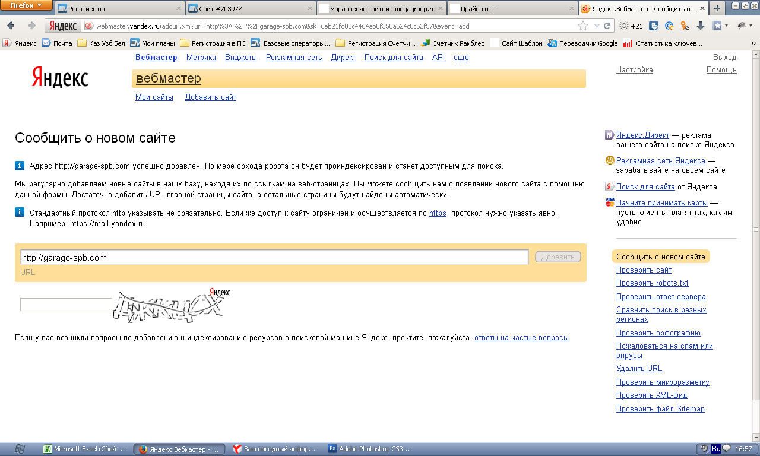This screenshot has width=760, height=456.
Task: Click the browser Back arrow
Action: tap(11, 26)
